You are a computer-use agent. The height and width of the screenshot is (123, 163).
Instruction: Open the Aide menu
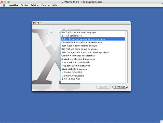coord(55,5)
